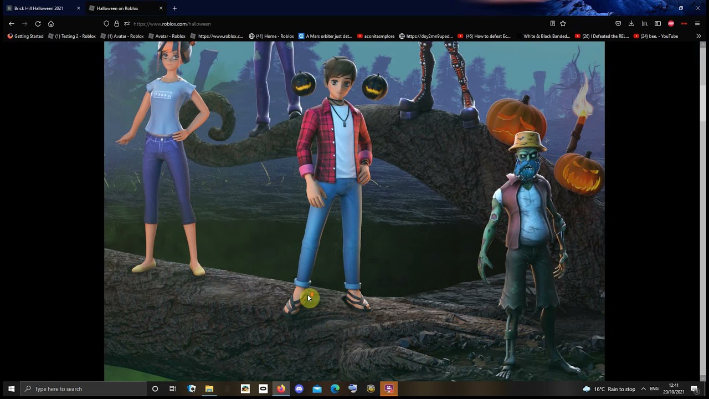Open the Getting Started bookmark

tap(25, 36)
